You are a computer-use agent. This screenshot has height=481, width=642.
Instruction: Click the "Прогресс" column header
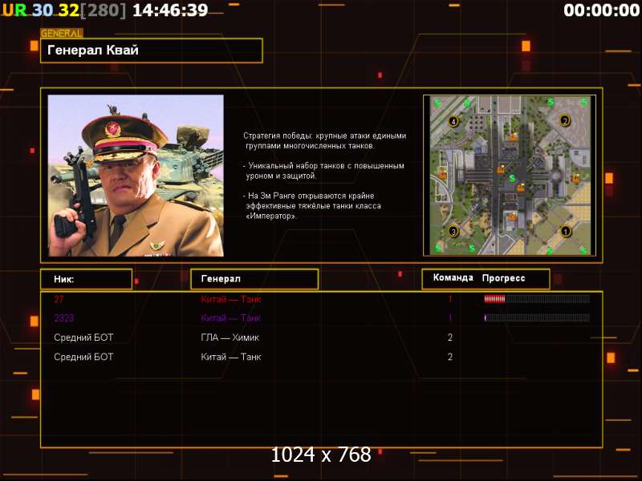point(503,278)
